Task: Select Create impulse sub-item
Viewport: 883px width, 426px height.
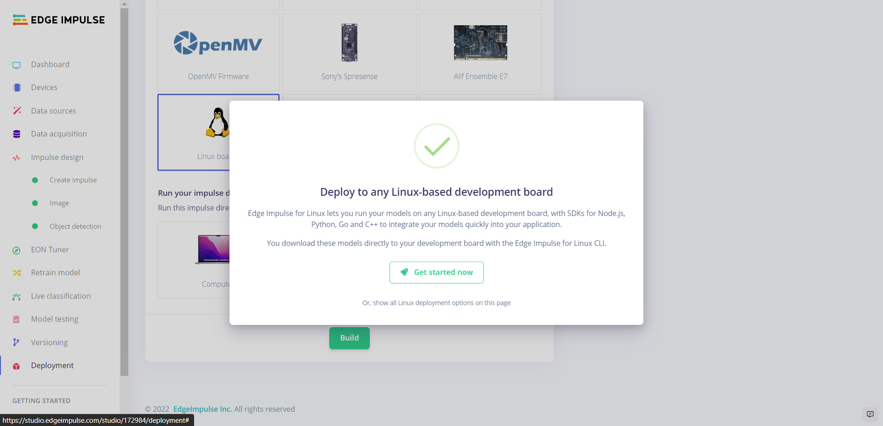Action: pos(73,180)
